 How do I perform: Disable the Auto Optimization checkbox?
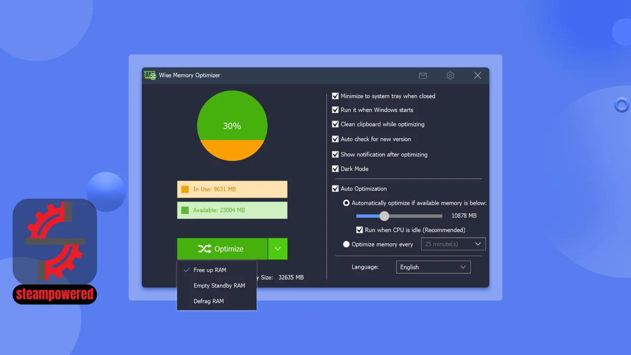click(335, 189)
